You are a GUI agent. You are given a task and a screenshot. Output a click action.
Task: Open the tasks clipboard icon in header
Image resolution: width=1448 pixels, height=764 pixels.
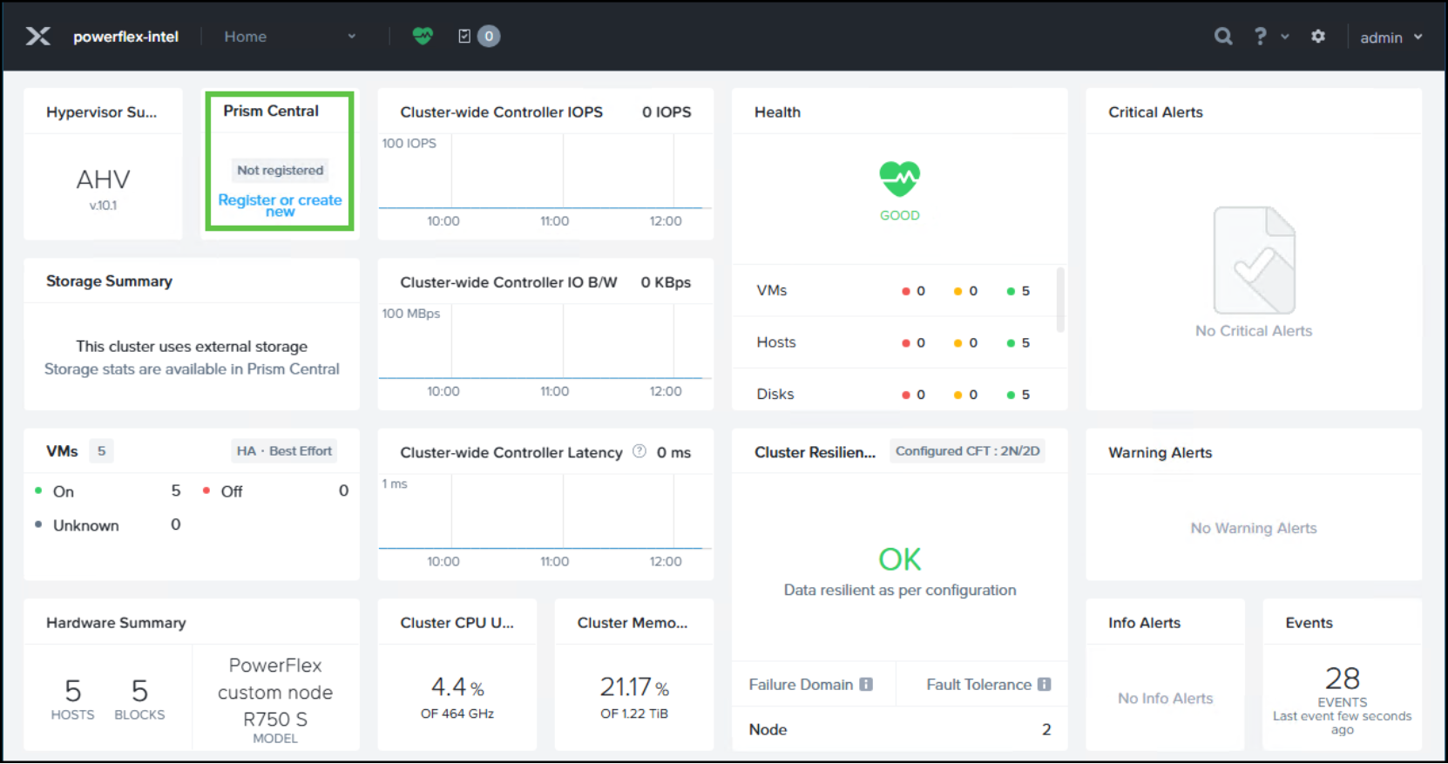[464, 36]
